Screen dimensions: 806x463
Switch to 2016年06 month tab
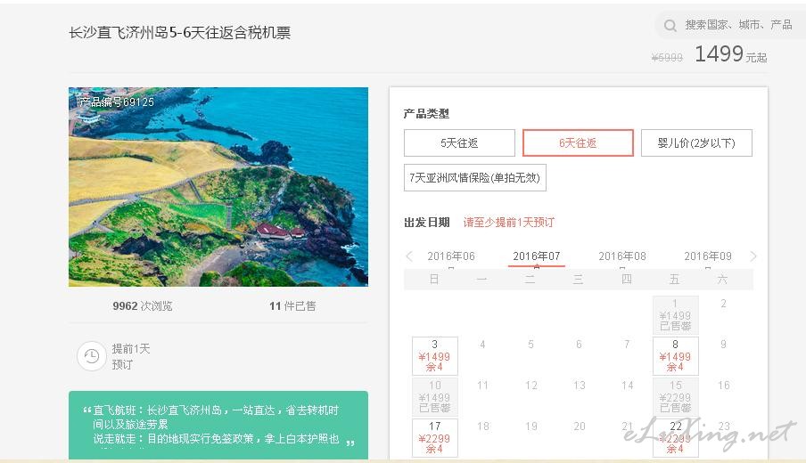(451, 256)
